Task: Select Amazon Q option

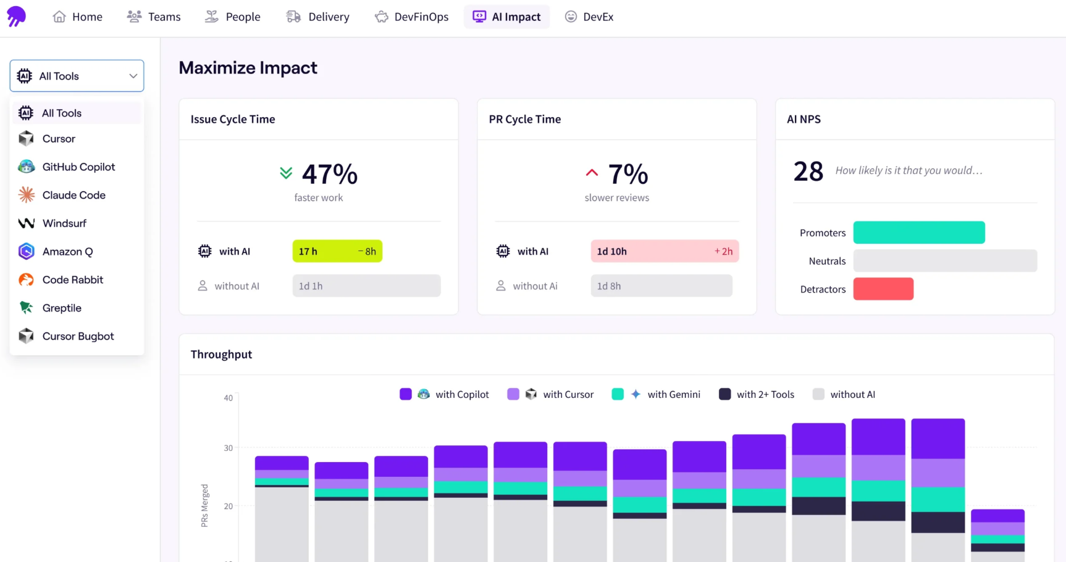Action: (77, 251)
